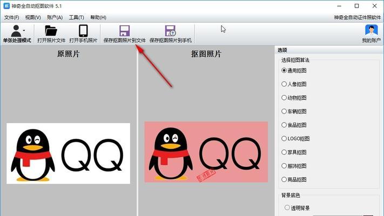Select the 家具抠图 radio option
The image size is (384, 216).
click(294, 152)
